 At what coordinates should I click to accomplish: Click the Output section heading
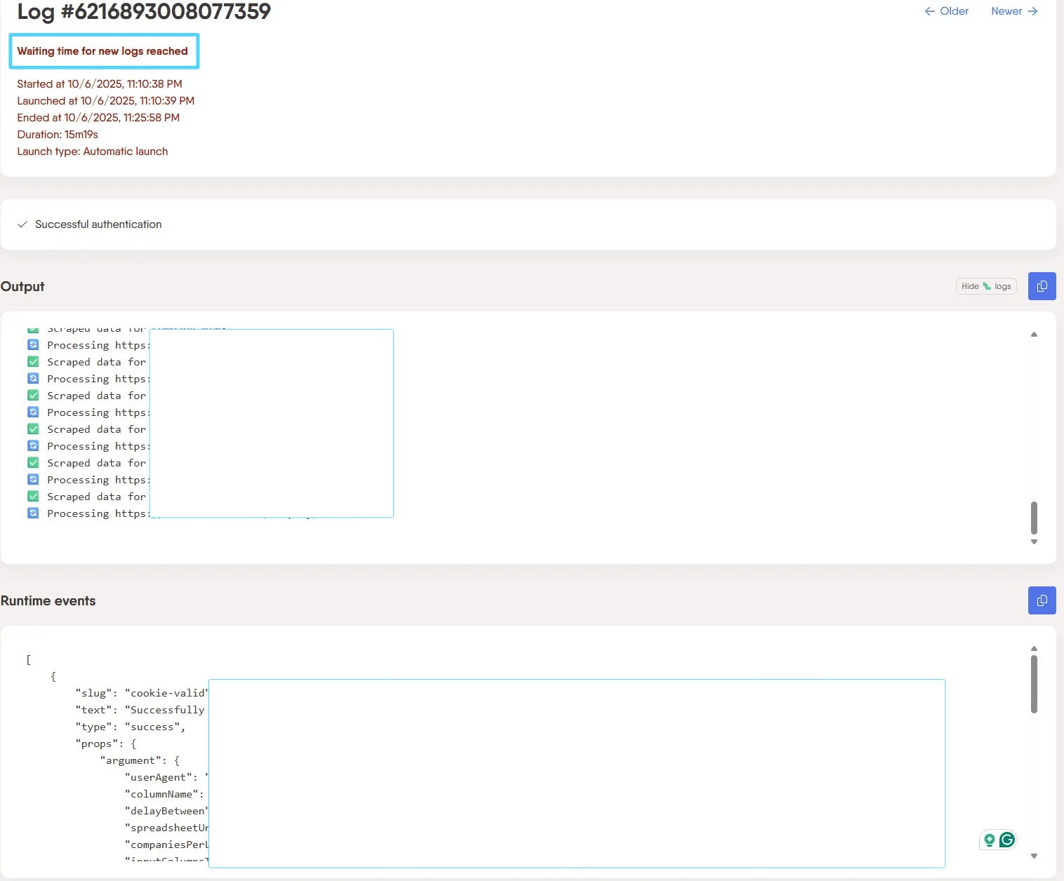point(22,286)
